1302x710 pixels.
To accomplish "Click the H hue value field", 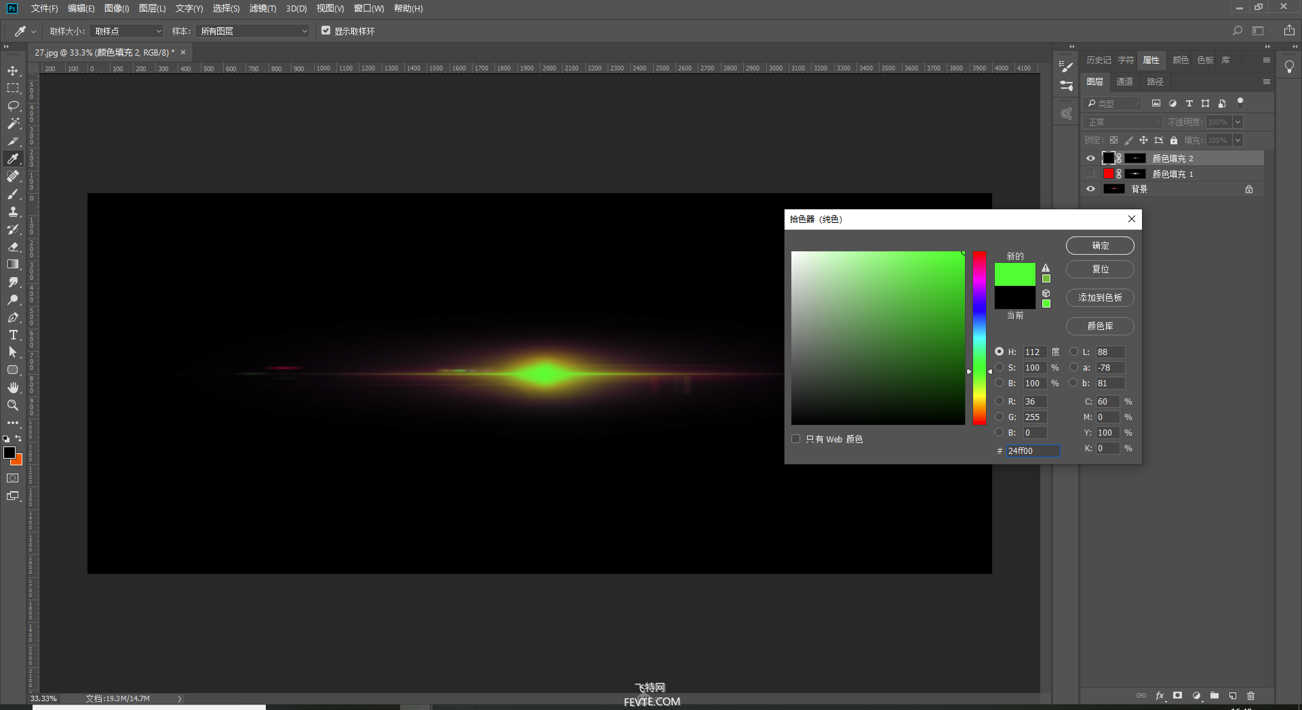I will pyautogui.click(x=1035, y=352).
